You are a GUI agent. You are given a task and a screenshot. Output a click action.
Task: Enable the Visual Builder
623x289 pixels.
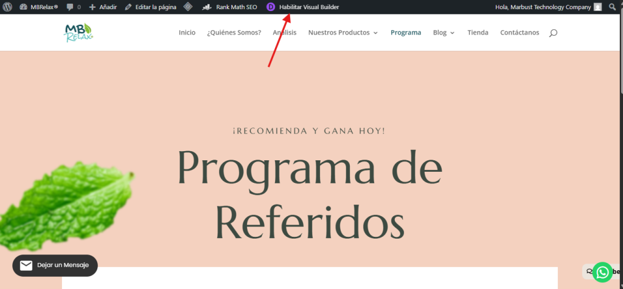click(x=309, y=7)
